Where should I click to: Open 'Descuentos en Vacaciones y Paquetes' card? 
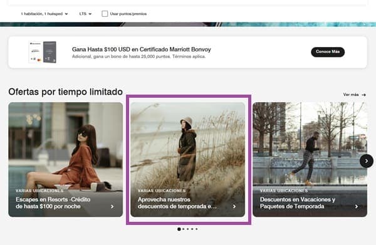click(x=310, y=159)
